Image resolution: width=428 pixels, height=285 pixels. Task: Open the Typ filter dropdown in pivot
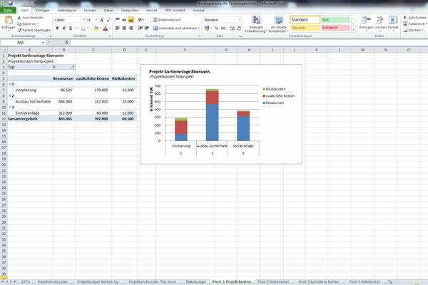(73, 67)
